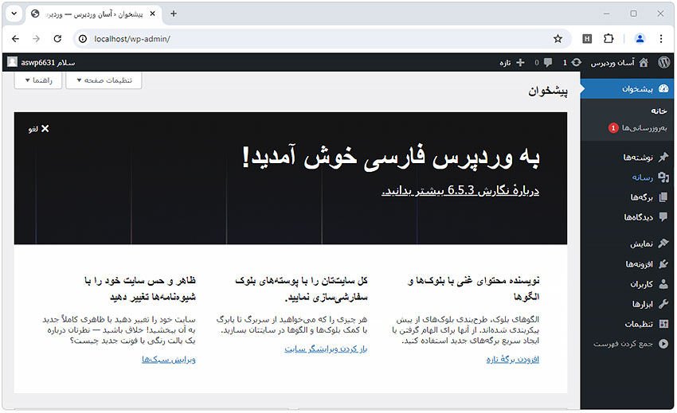Open the کاربران users menu
This screenshot has height=413, width=677.
click(628, 284)
